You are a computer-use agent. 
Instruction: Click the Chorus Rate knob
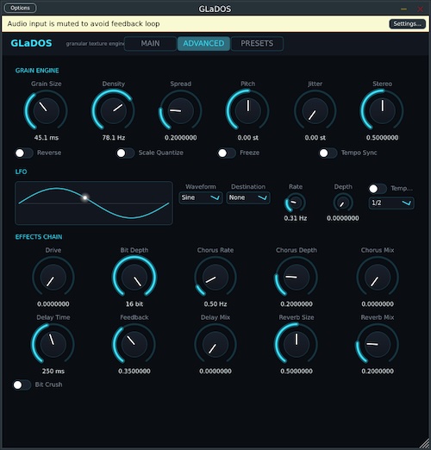pos(215,277)
